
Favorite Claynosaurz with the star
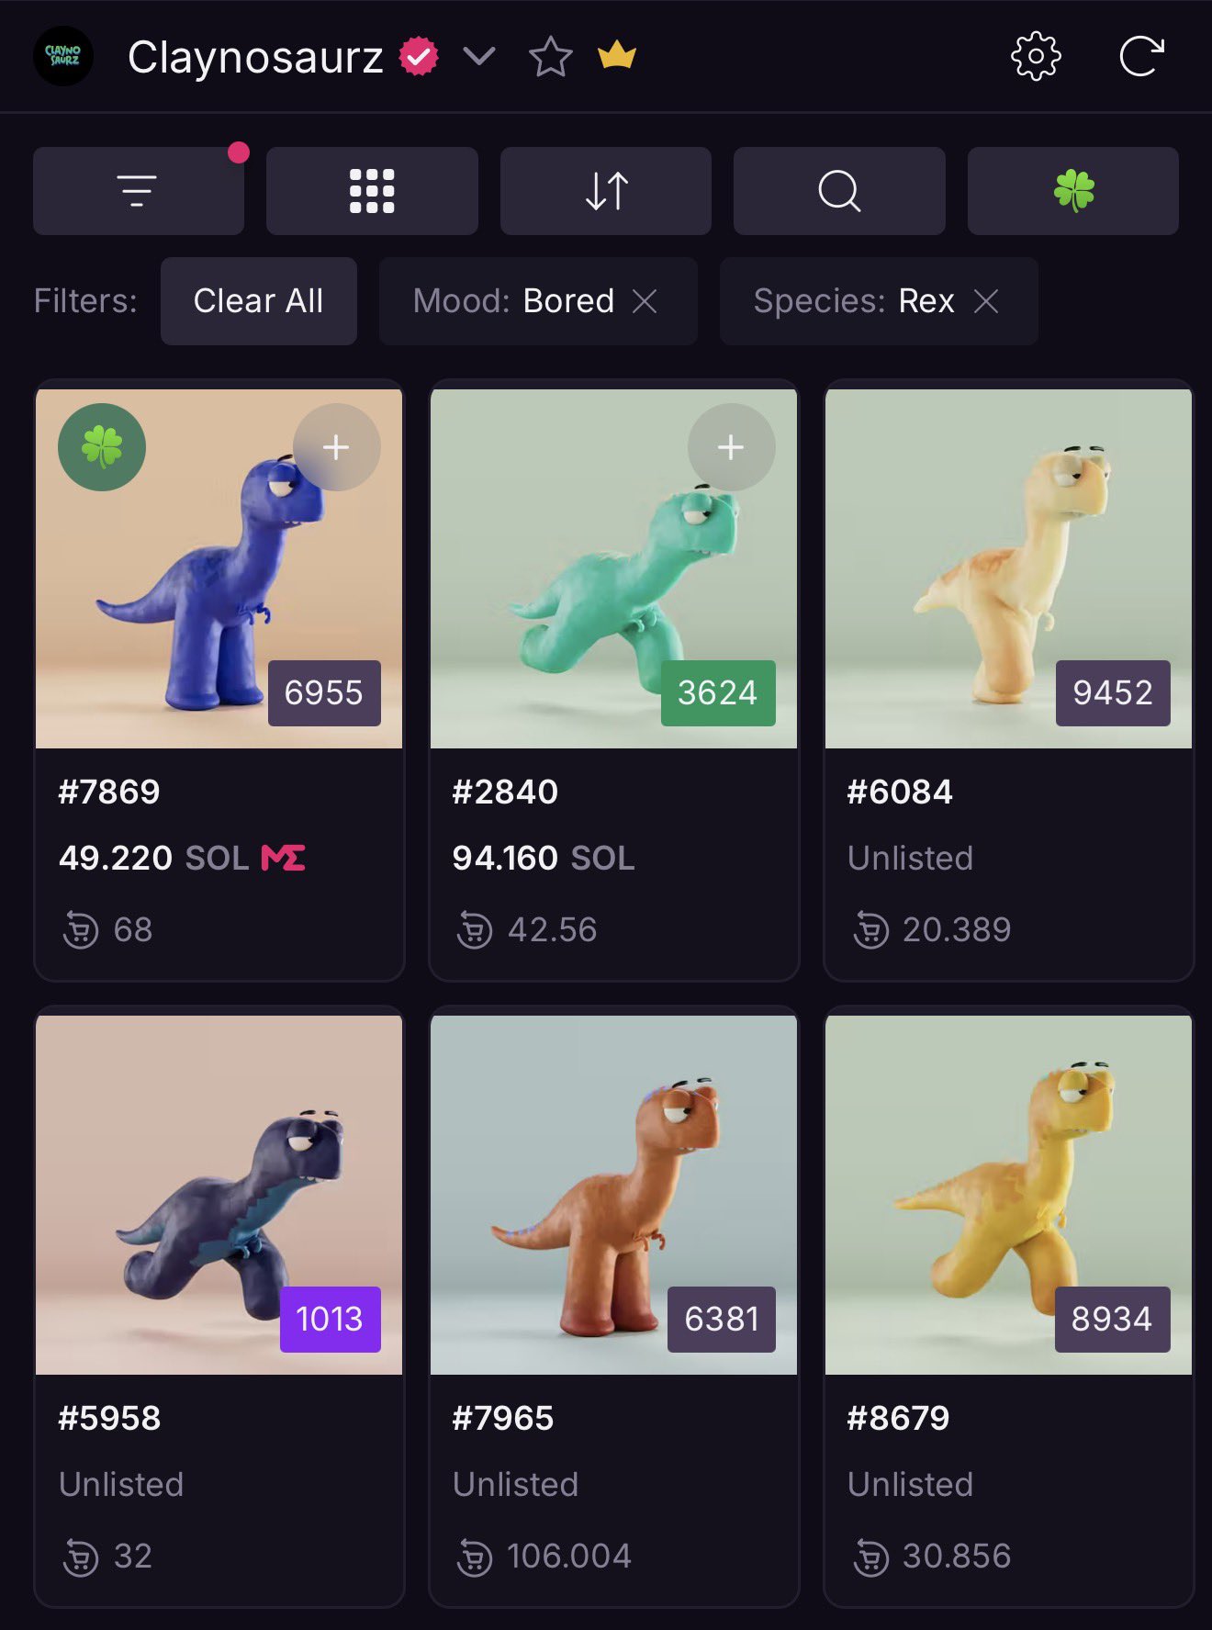coord(551,57)
